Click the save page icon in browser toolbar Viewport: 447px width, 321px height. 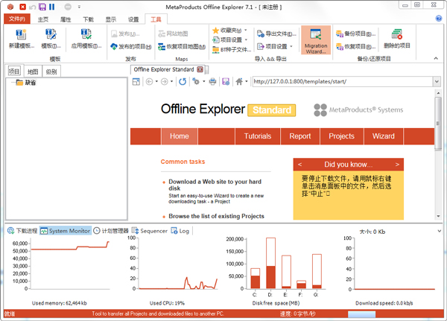point(224,81)
